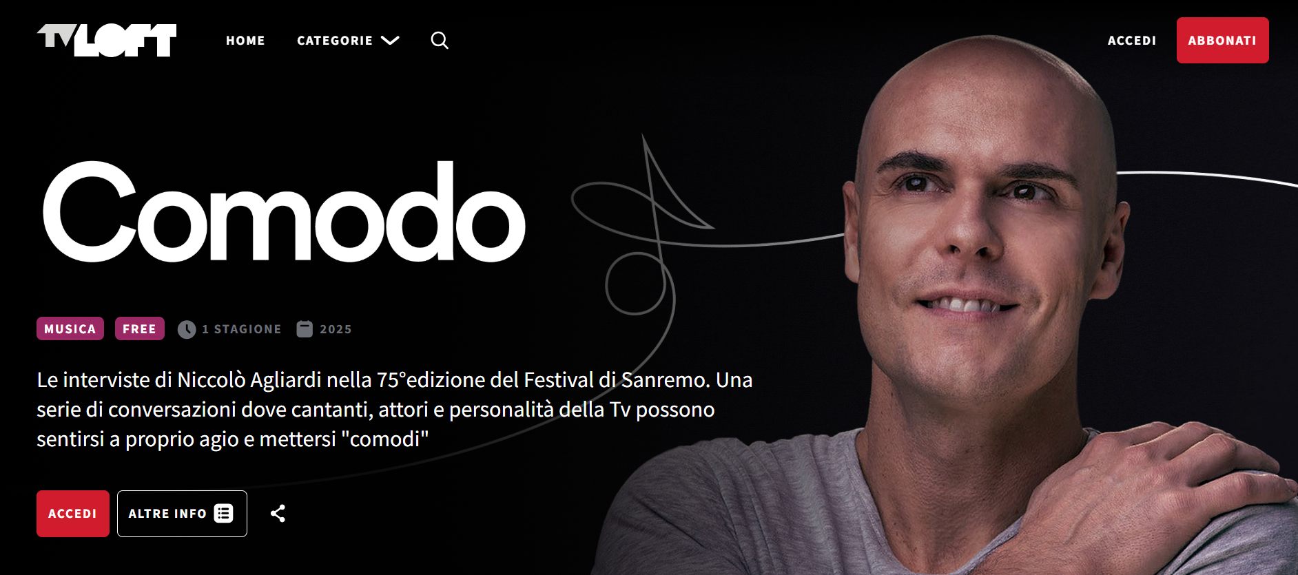
Task: Click the calendar icon beside 2025
Action: tap(305, 329)
